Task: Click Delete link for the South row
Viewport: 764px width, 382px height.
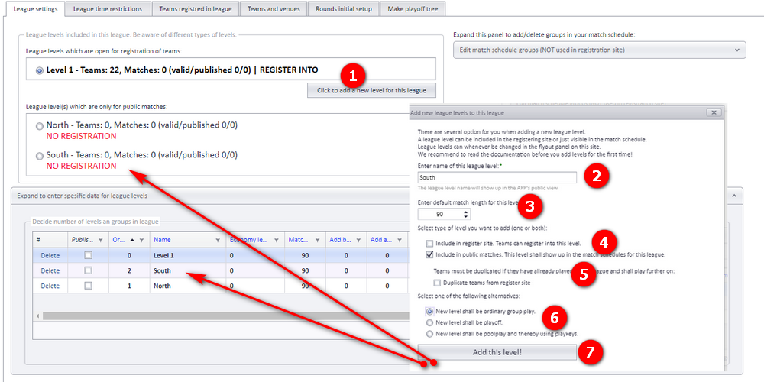Action: pos(50,270)
